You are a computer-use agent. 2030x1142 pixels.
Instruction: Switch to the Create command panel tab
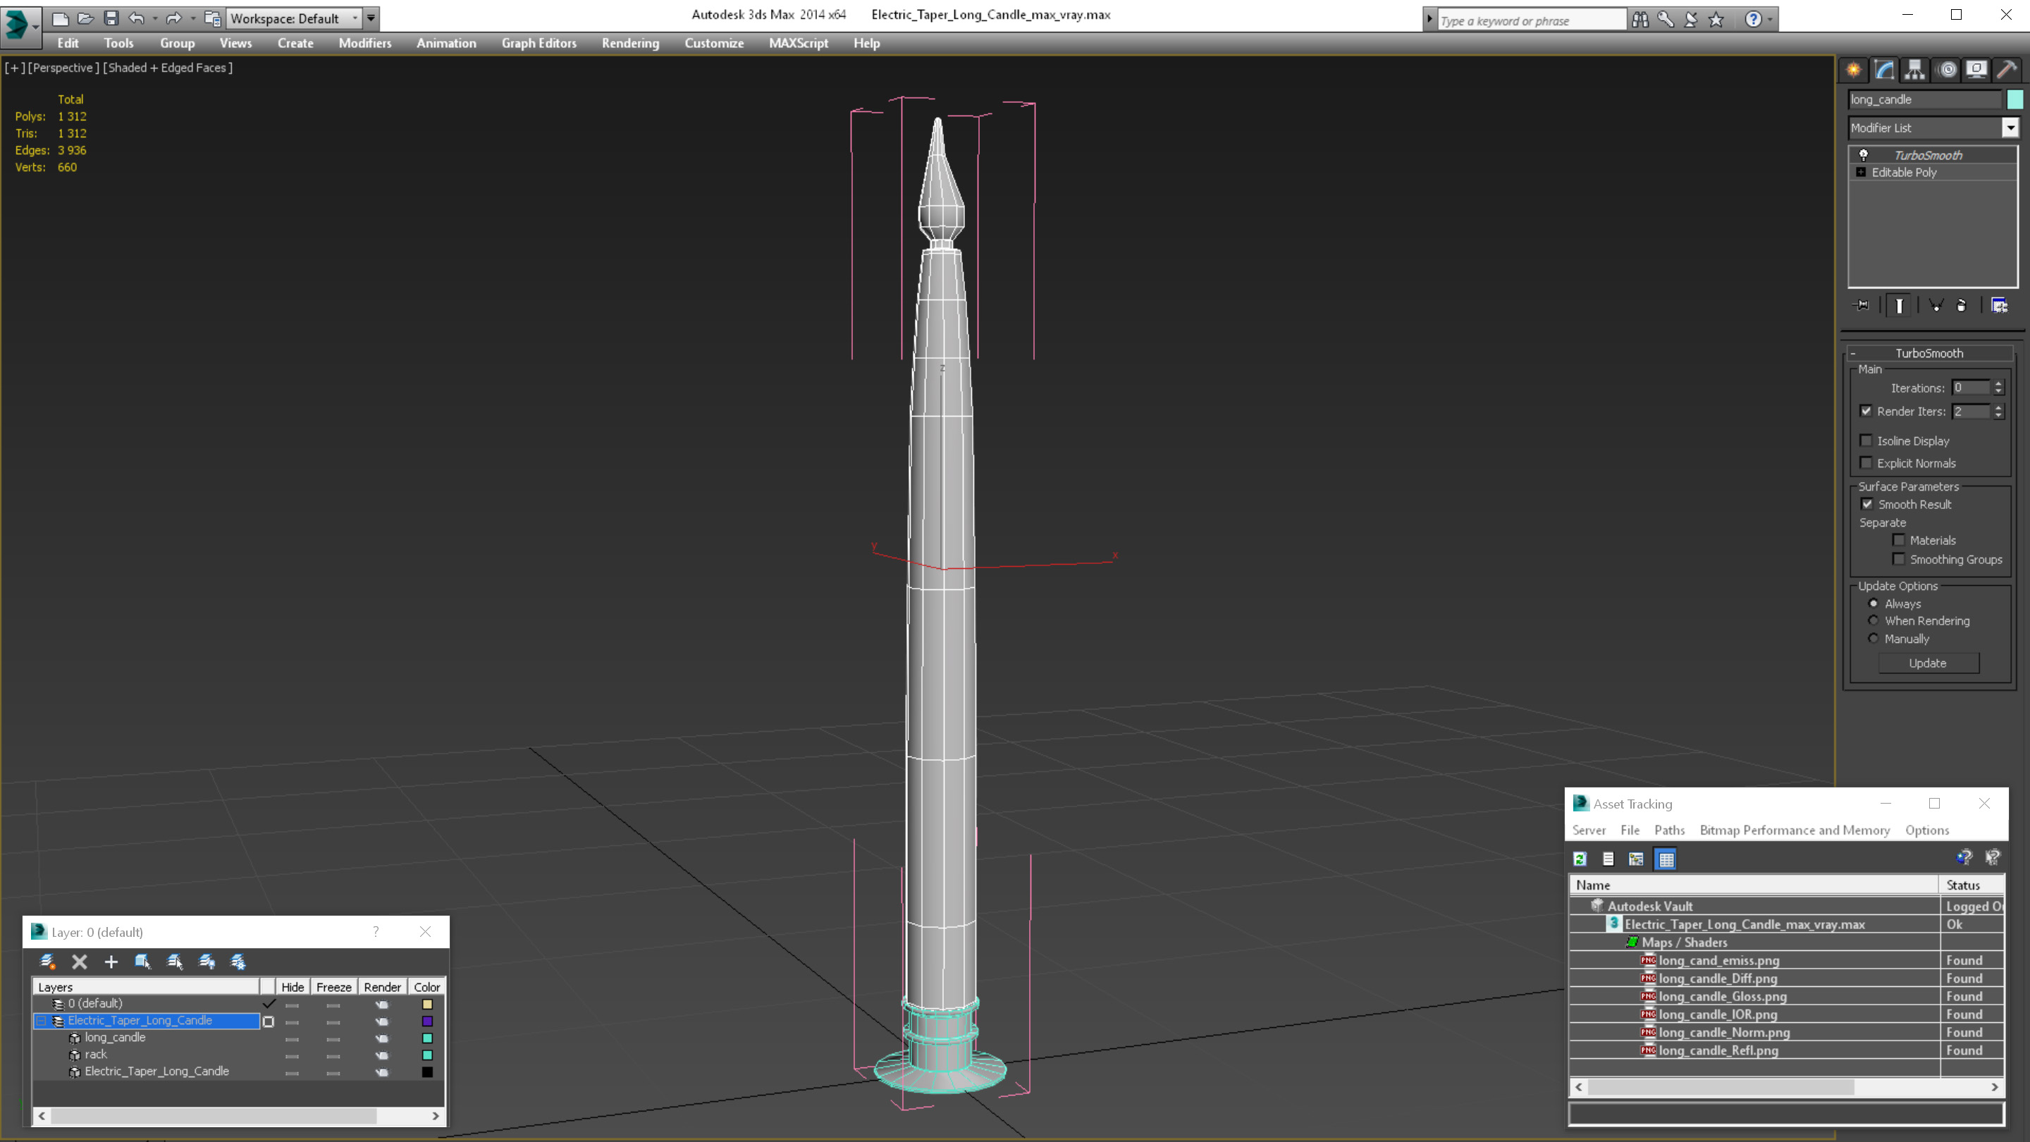coord(1854,70)
